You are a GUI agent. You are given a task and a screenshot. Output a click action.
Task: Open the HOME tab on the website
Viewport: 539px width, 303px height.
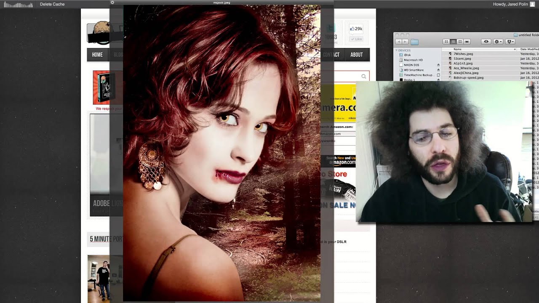[x=97, y=55]
